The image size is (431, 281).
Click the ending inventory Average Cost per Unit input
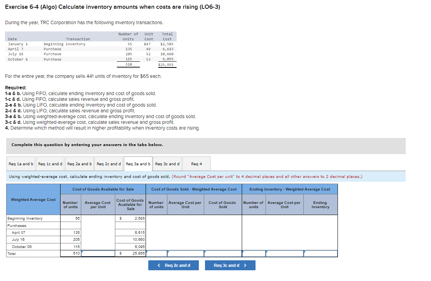click(x=284, y=253)
